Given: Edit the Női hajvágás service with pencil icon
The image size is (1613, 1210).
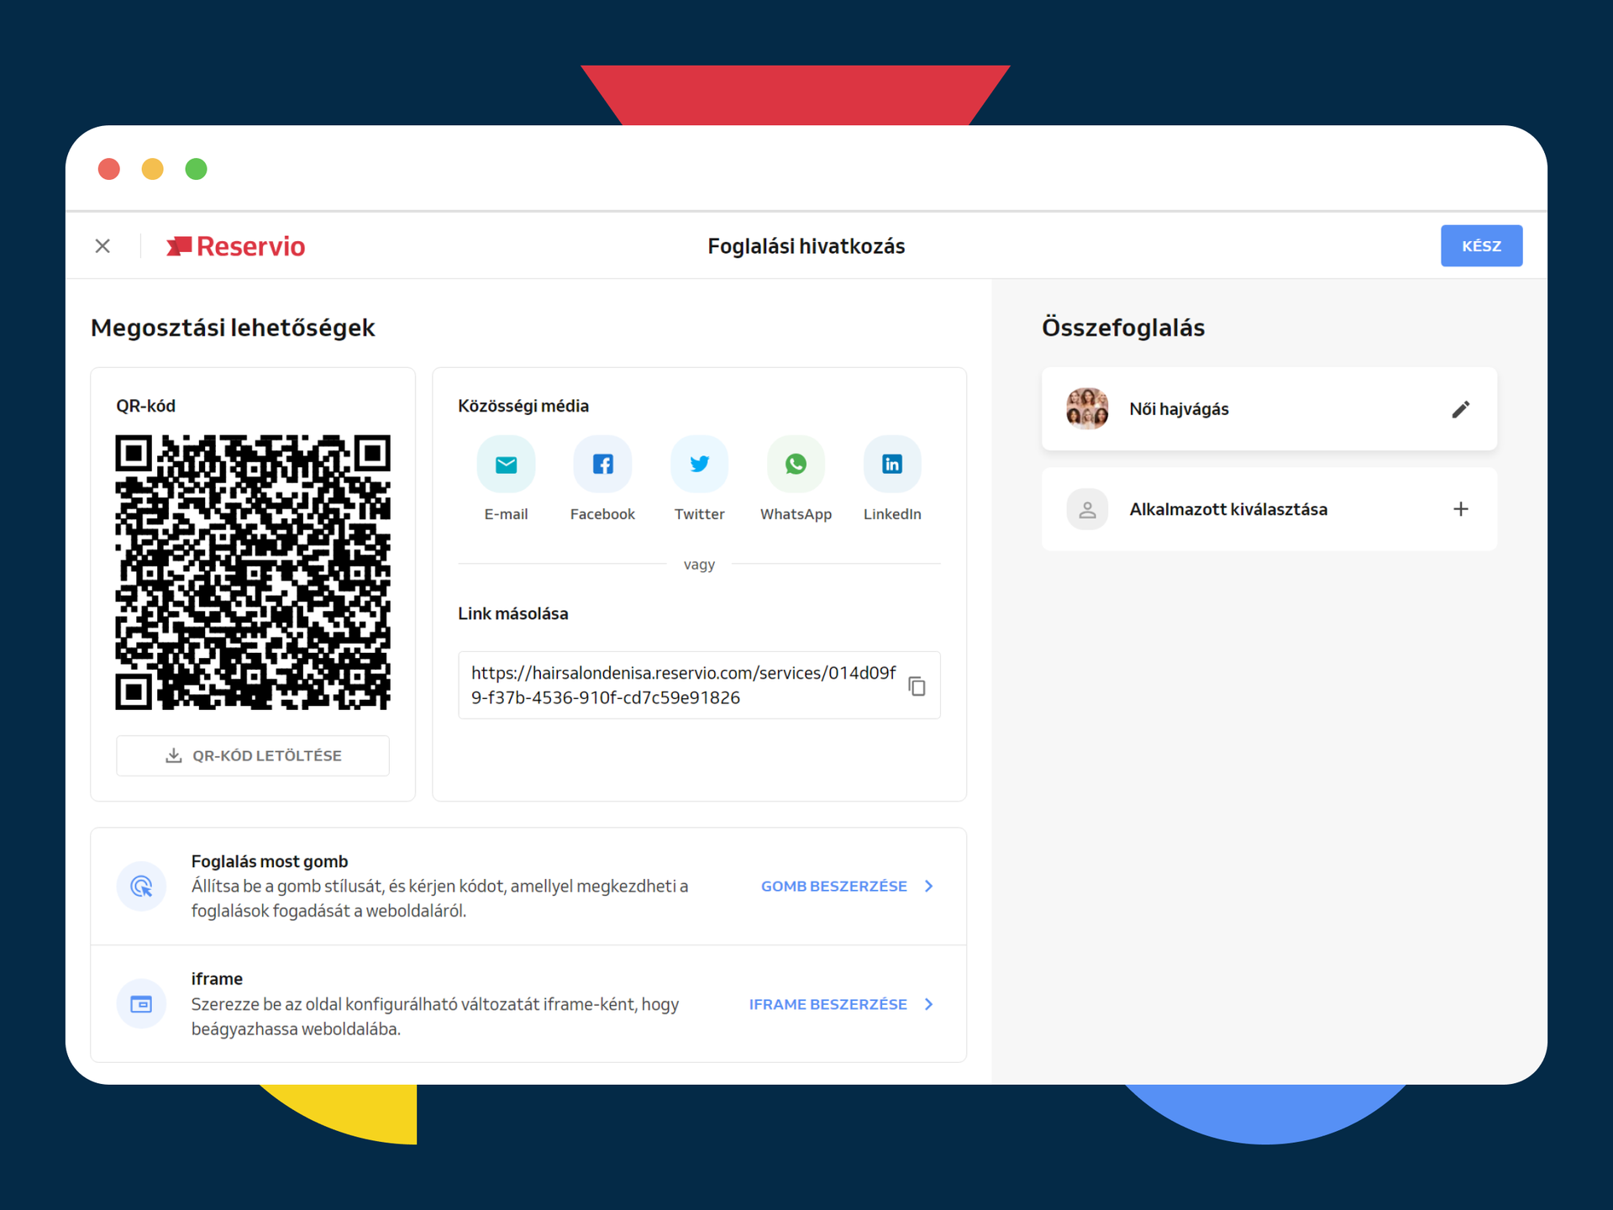Looking at the screenshot, I should coord(1461,408).
